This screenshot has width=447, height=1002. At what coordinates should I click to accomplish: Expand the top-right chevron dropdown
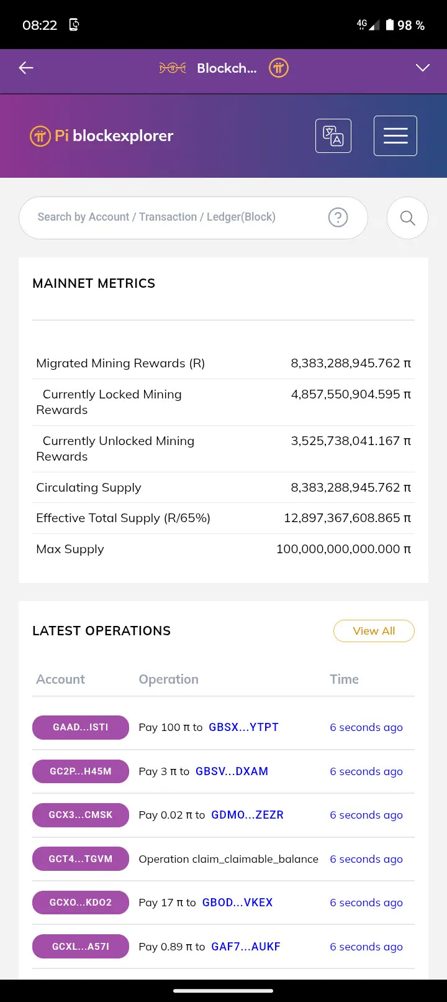pos(423,68)
